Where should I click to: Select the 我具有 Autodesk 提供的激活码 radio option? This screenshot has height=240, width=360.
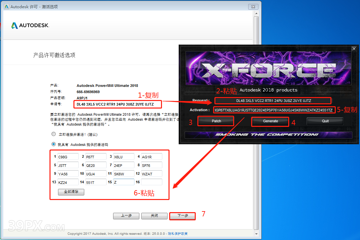coord(53,144)
